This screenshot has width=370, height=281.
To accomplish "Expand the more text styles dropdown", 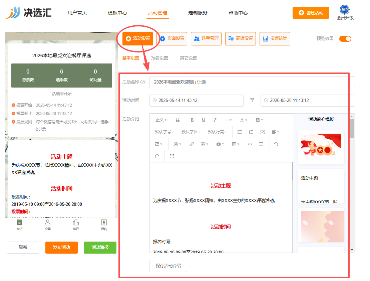I will tap(228, 120).
